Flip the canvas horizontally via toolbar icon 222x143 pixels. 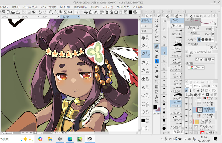click(x=70, y=12)
